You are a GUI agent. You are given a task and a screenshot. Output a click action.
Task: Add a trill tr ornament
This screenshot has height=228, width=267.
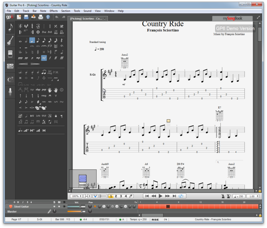32,102
